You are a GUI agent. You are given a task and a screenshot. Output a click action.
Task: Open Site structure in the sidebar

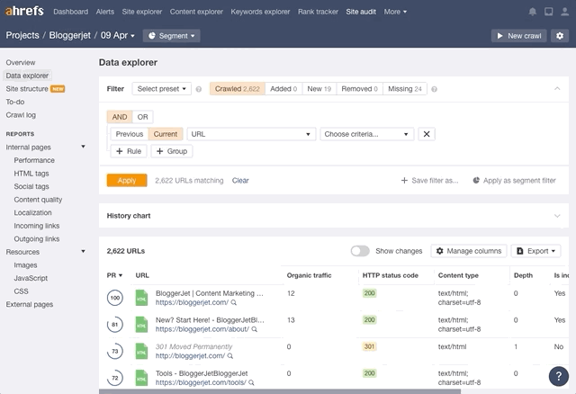pyautogui.click(x=27, y=89)
